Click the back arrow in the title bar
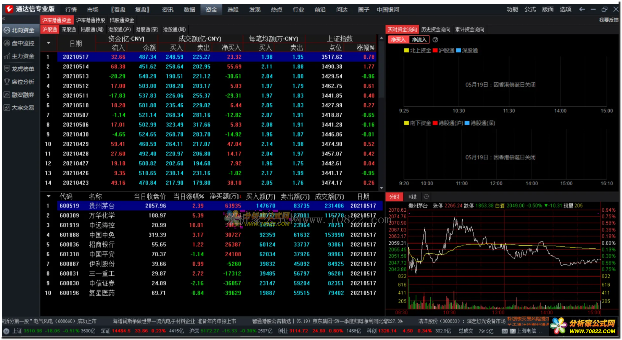The width and height of the screenshot is (622, 340). 582,9
